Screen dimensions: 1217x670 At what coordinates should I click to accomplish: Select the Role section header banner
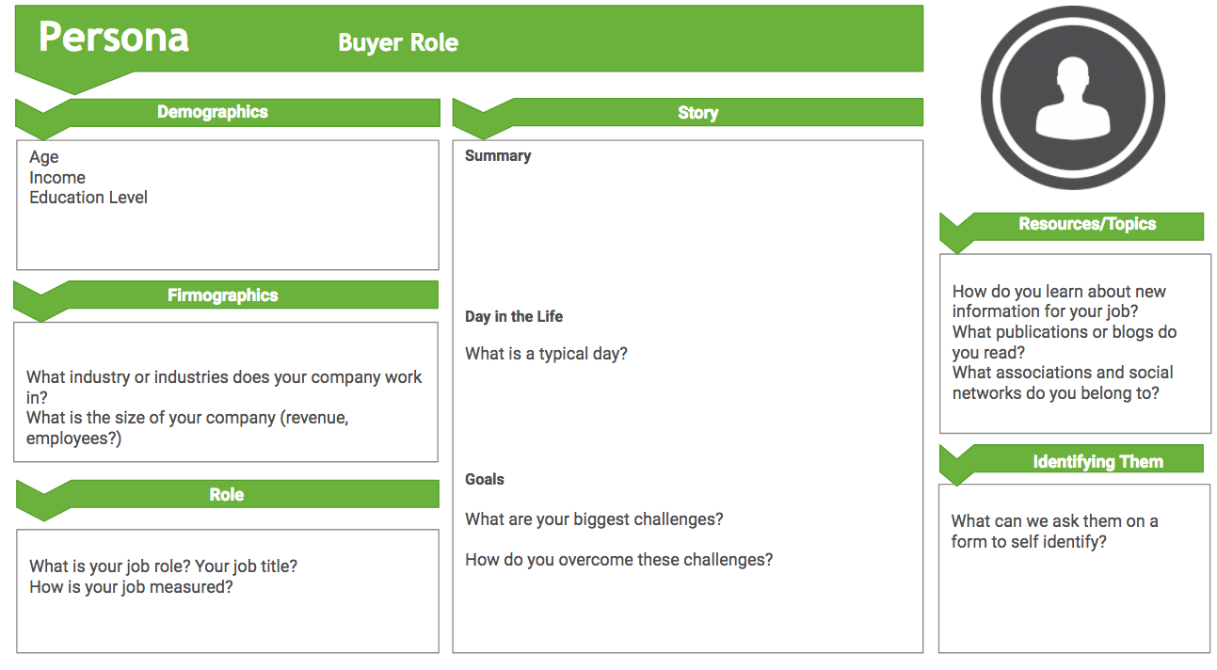[227, 495]
